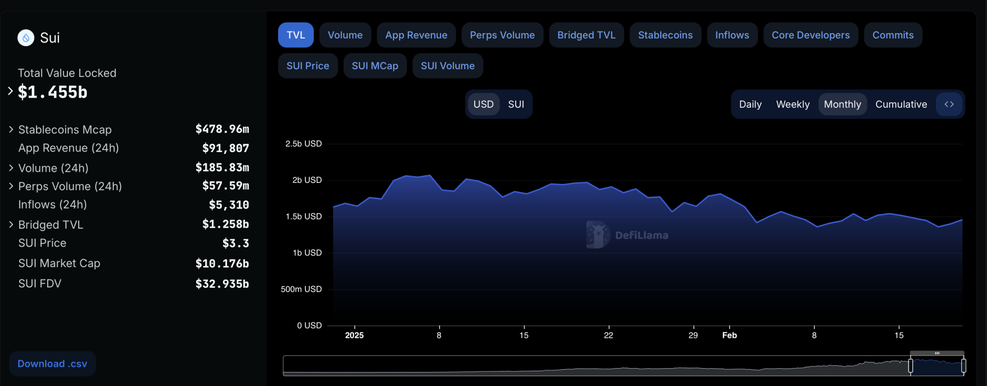Expand Total Value Locked breakdown chevron
The height and width of the screenshot is (386, 987).
pos(10,91)
